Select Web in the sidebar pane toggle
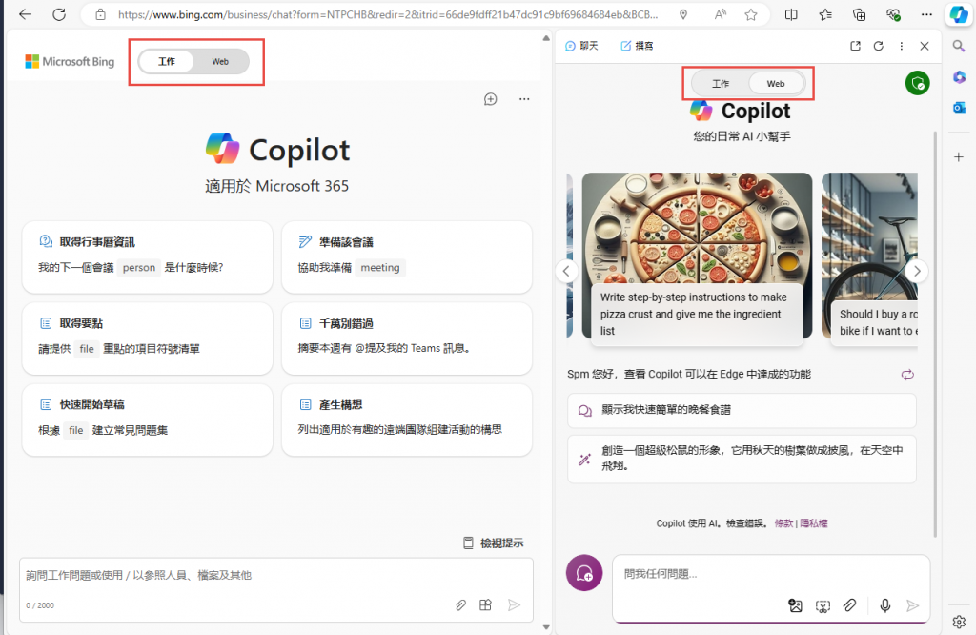Viewport: 976px width, 635px height. [776, 83]
